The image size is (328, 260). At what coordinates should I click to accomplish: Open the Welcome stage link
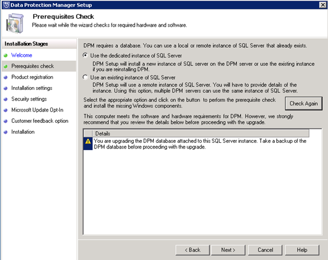[x=22, y=55]
